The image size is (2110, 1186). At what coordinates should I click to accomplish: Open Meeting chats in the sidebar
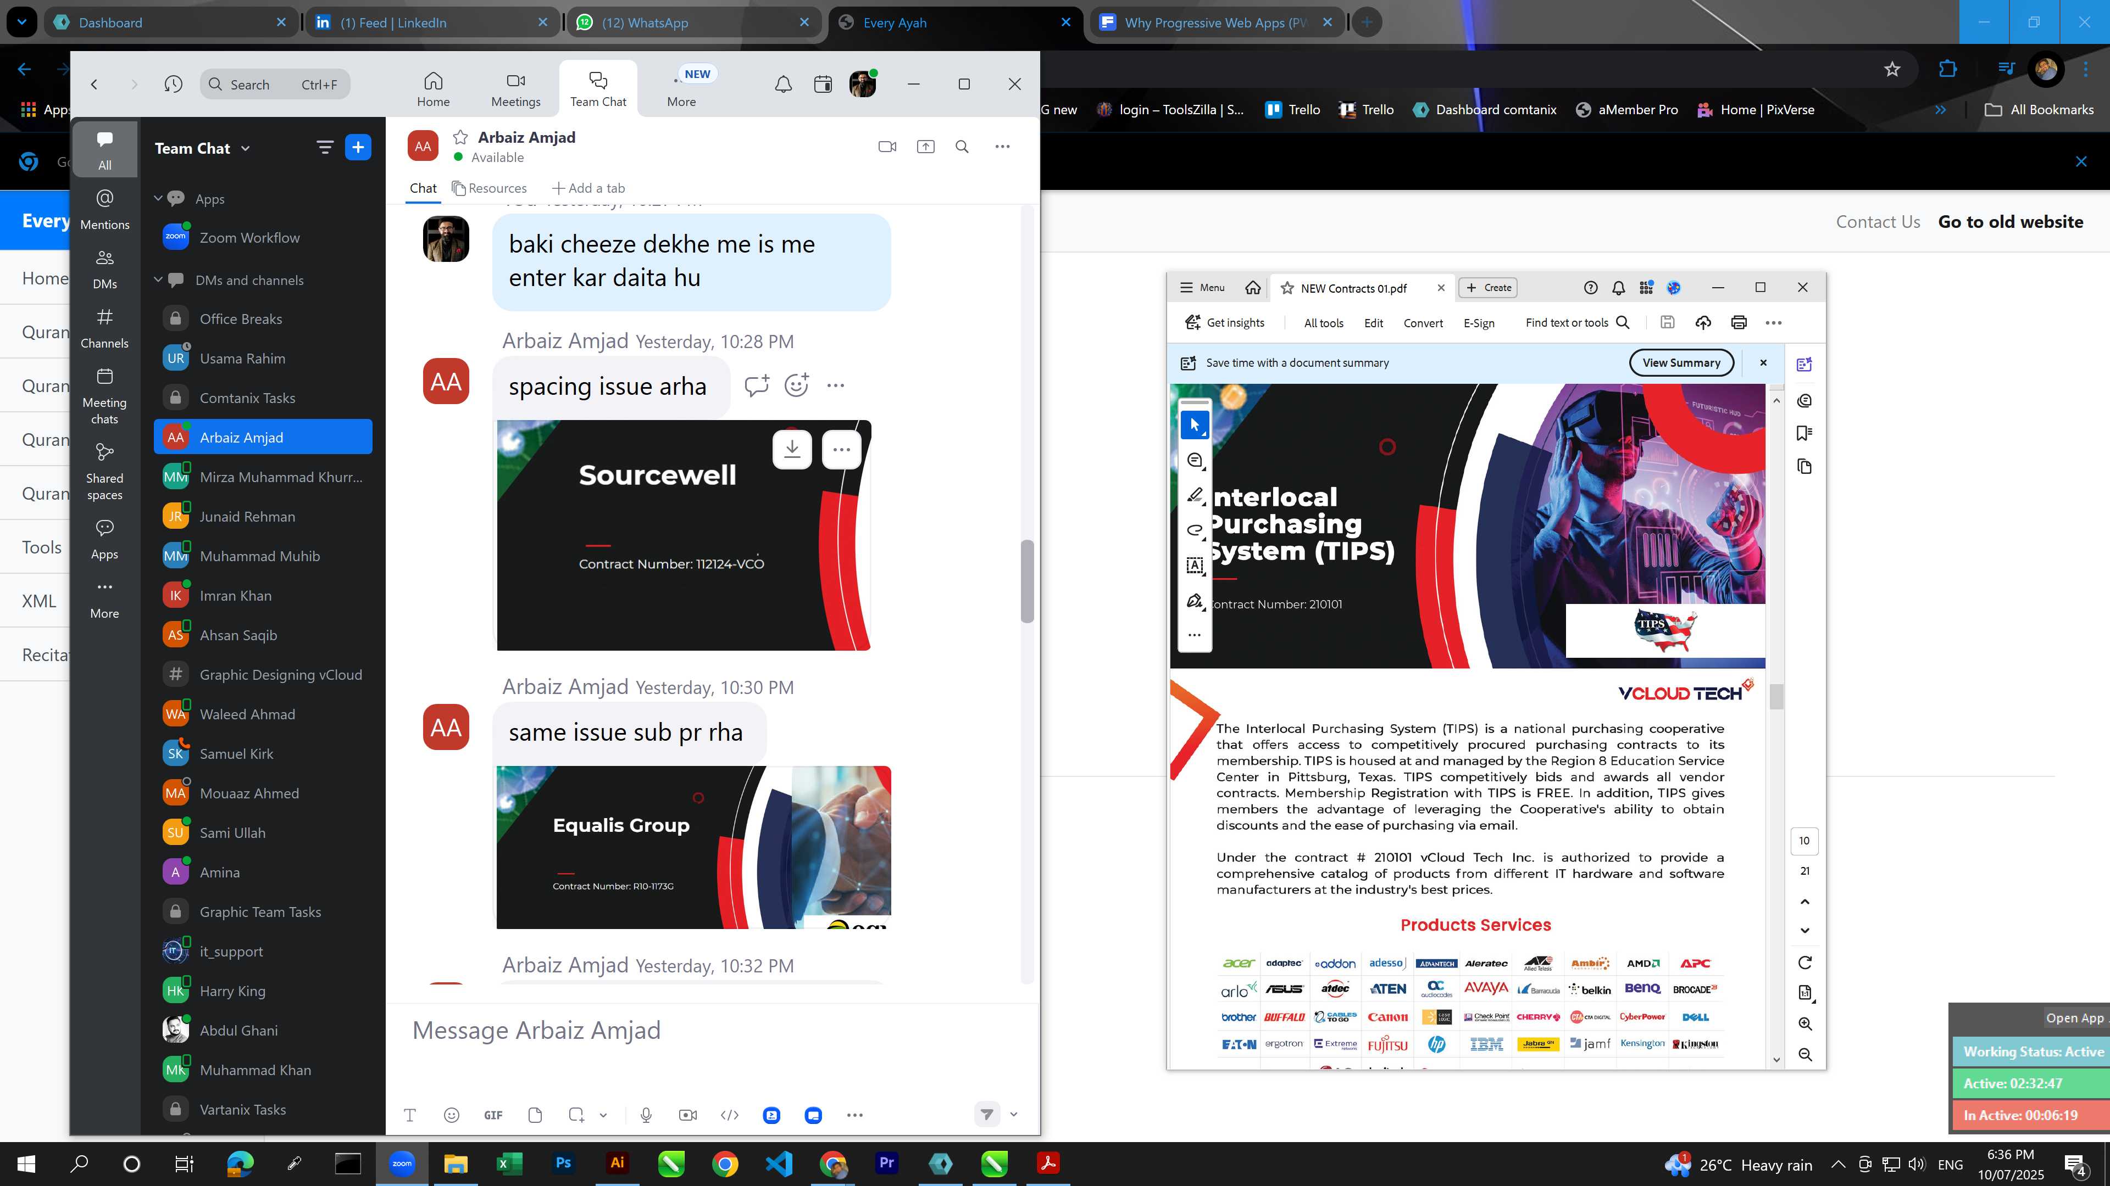105,397
